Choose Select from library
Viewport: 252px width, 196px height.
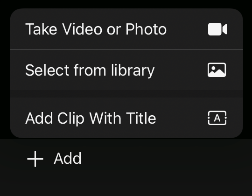[126, 70]
